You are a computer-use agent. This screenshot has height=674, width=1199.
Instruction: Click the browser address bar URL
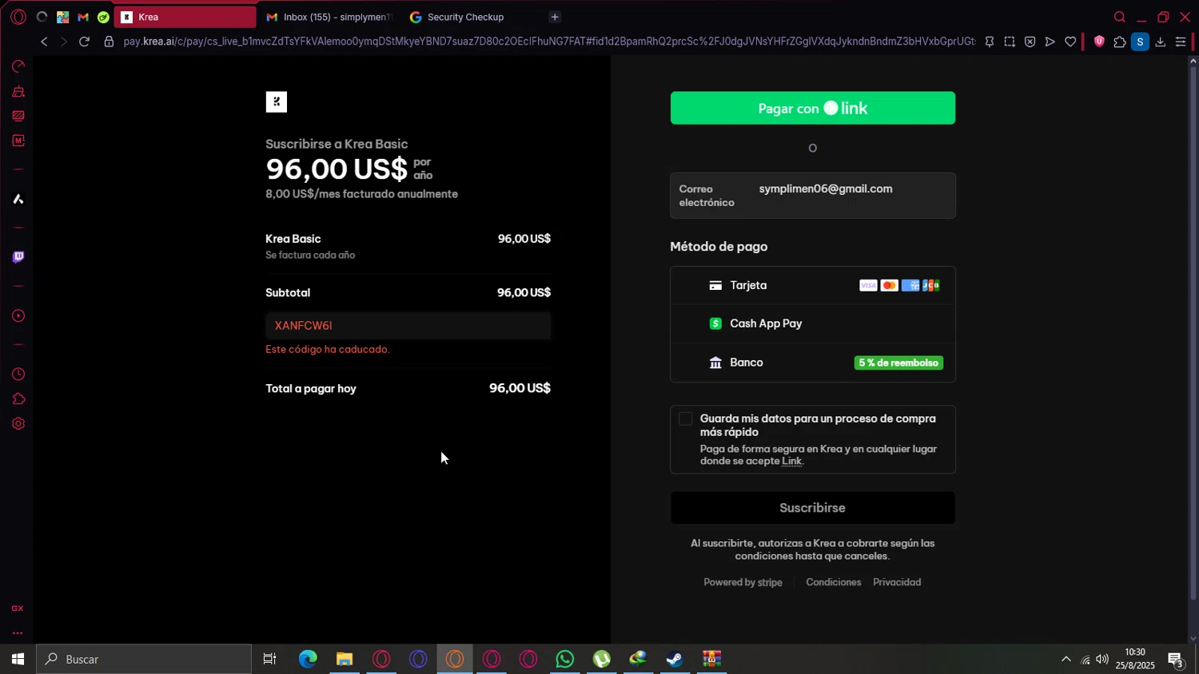[x=549, y=42]
